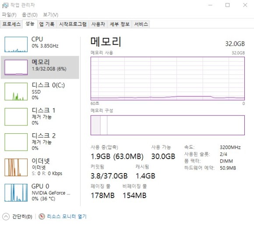
Task: Click the NVIDIA GeForce GPU label
Action: pyautogui.click(x=51, y=193)
